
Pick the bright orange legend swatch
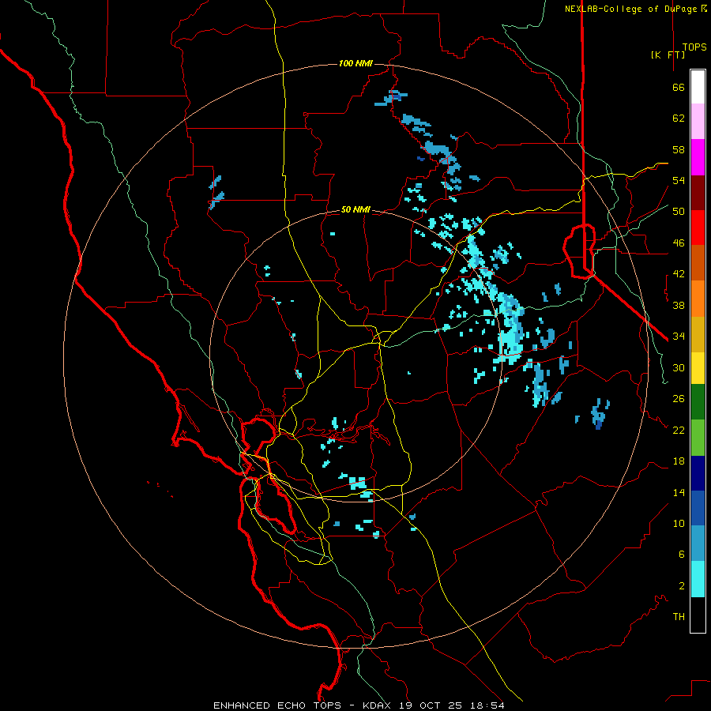point(698,299)
